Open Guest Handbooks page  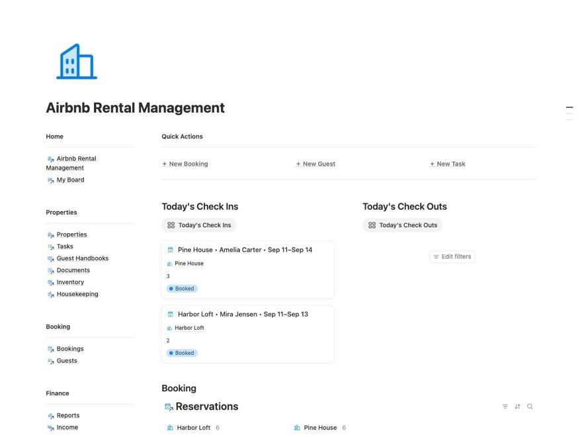click(83, 258)
